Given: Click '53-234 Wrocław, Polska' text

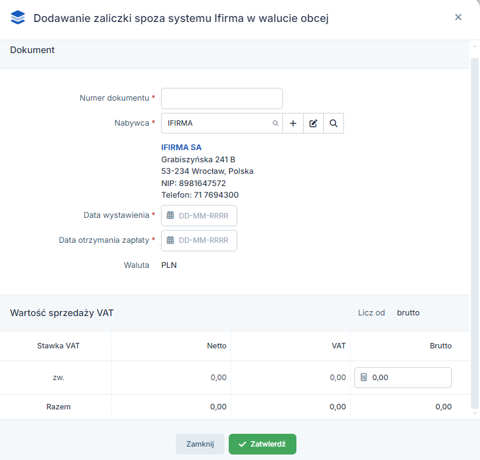Looking at the screenshot, I should coord(207,171).
